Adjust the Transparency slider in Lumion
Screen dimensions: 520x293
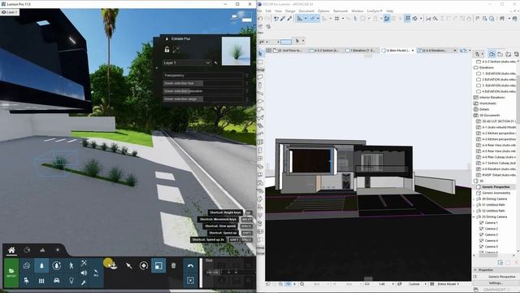pos(202,76)
